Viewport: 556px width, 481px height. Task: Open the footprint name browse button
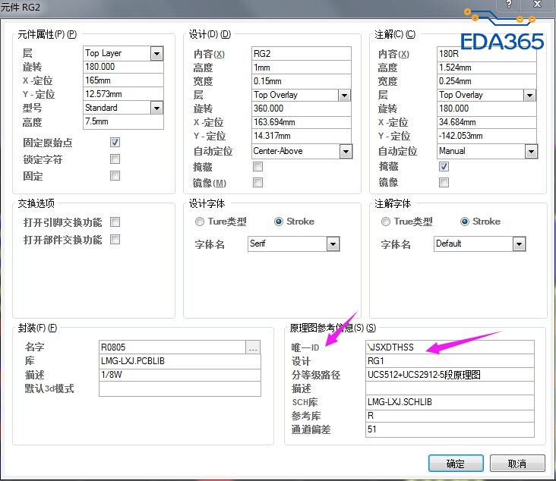coord(253,347)
